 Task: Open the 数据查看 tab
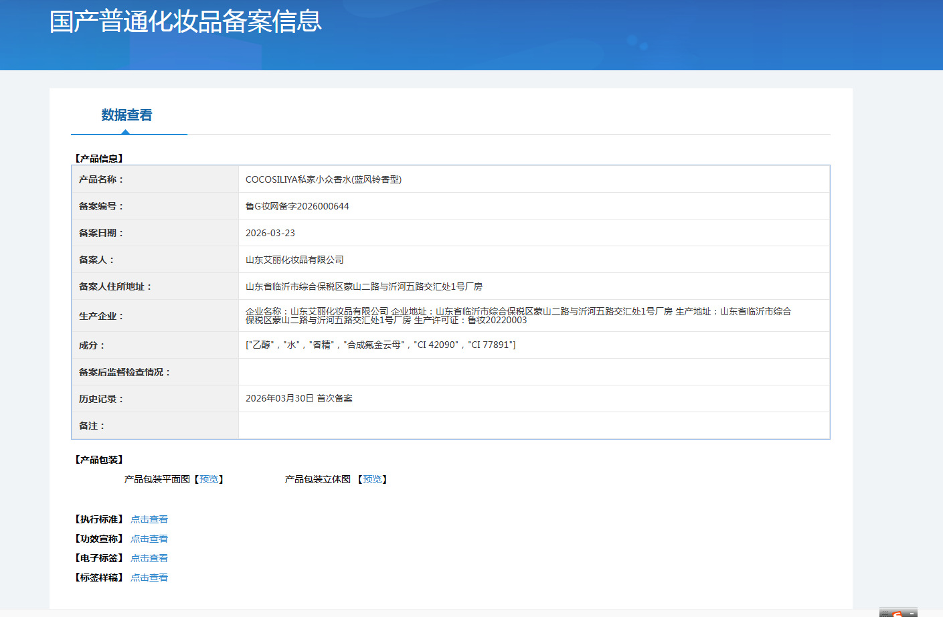coord(126,115)
